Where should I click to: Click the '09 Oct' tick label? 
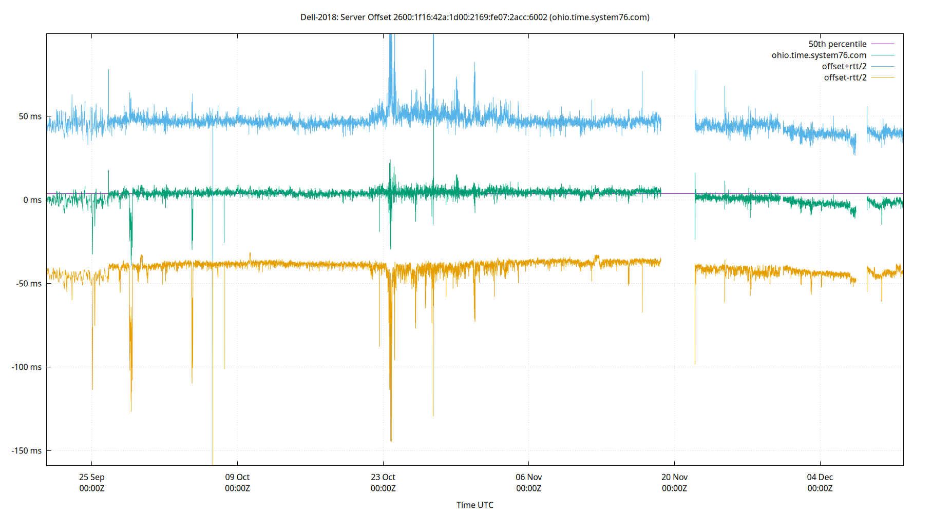pyautogui.click(x=238, y=477)
